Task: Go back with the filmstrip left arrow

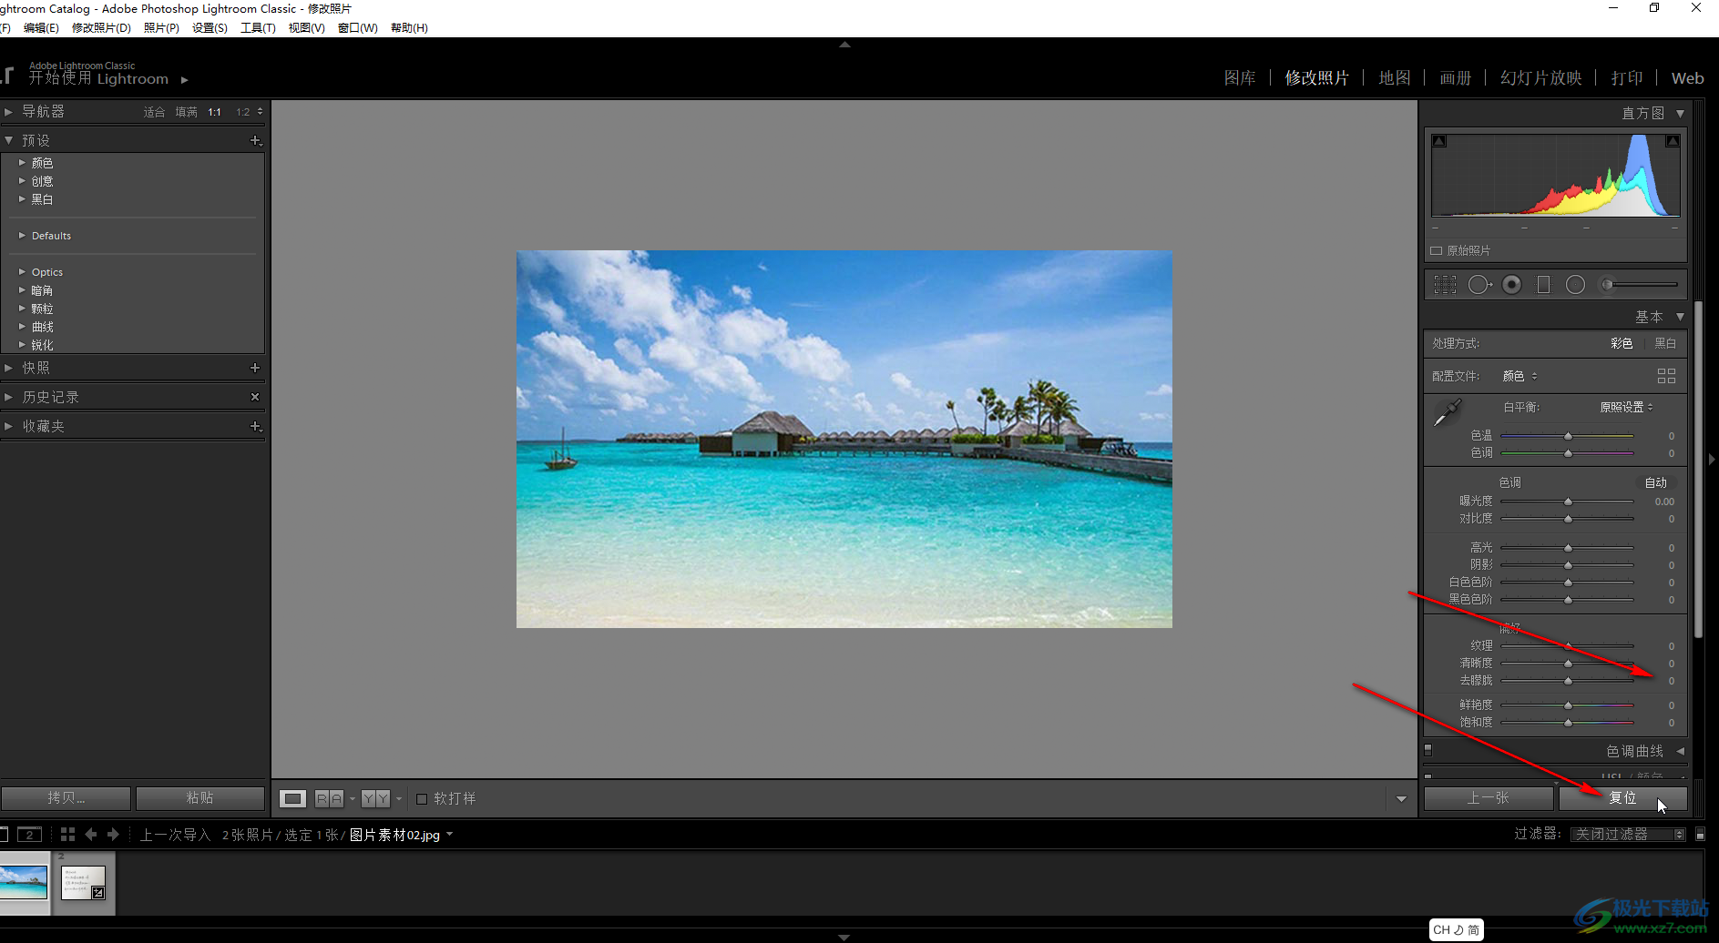Action: point(90,835)
